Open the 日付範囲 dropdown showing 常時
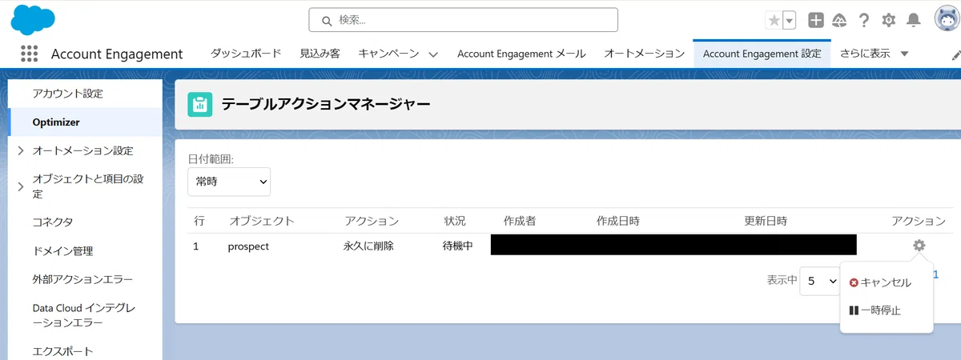This screenshot has width=961, height=360. pos(229,182)
